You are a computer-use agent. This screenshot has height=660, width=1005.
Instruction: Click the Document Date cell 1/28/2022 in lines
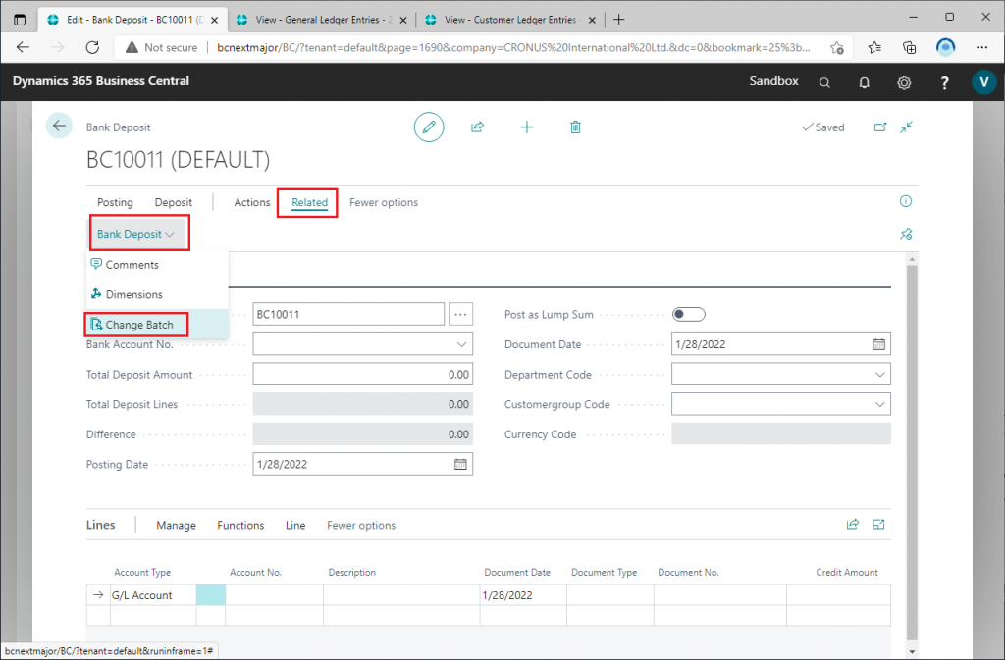[x=523, y=595]
